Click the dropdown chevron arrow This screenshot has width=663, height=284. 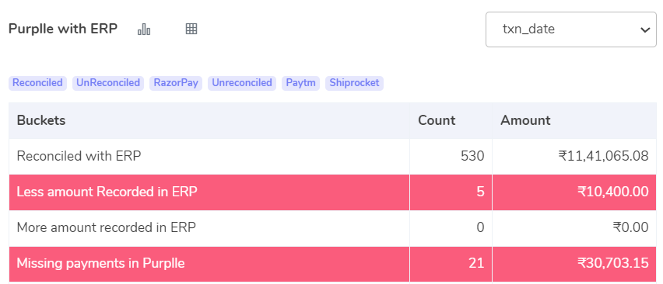point(645,30)
